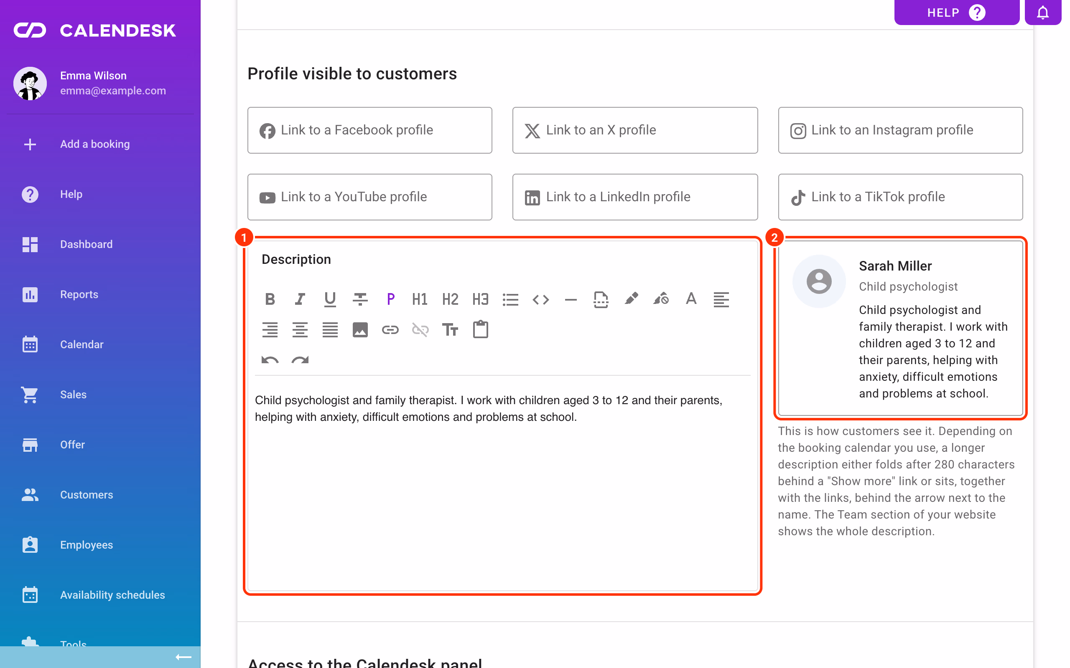Go to Dashboard in sidebar
Image resolution: width=1070 pixels, height=668 pixels.
point(100,244)
